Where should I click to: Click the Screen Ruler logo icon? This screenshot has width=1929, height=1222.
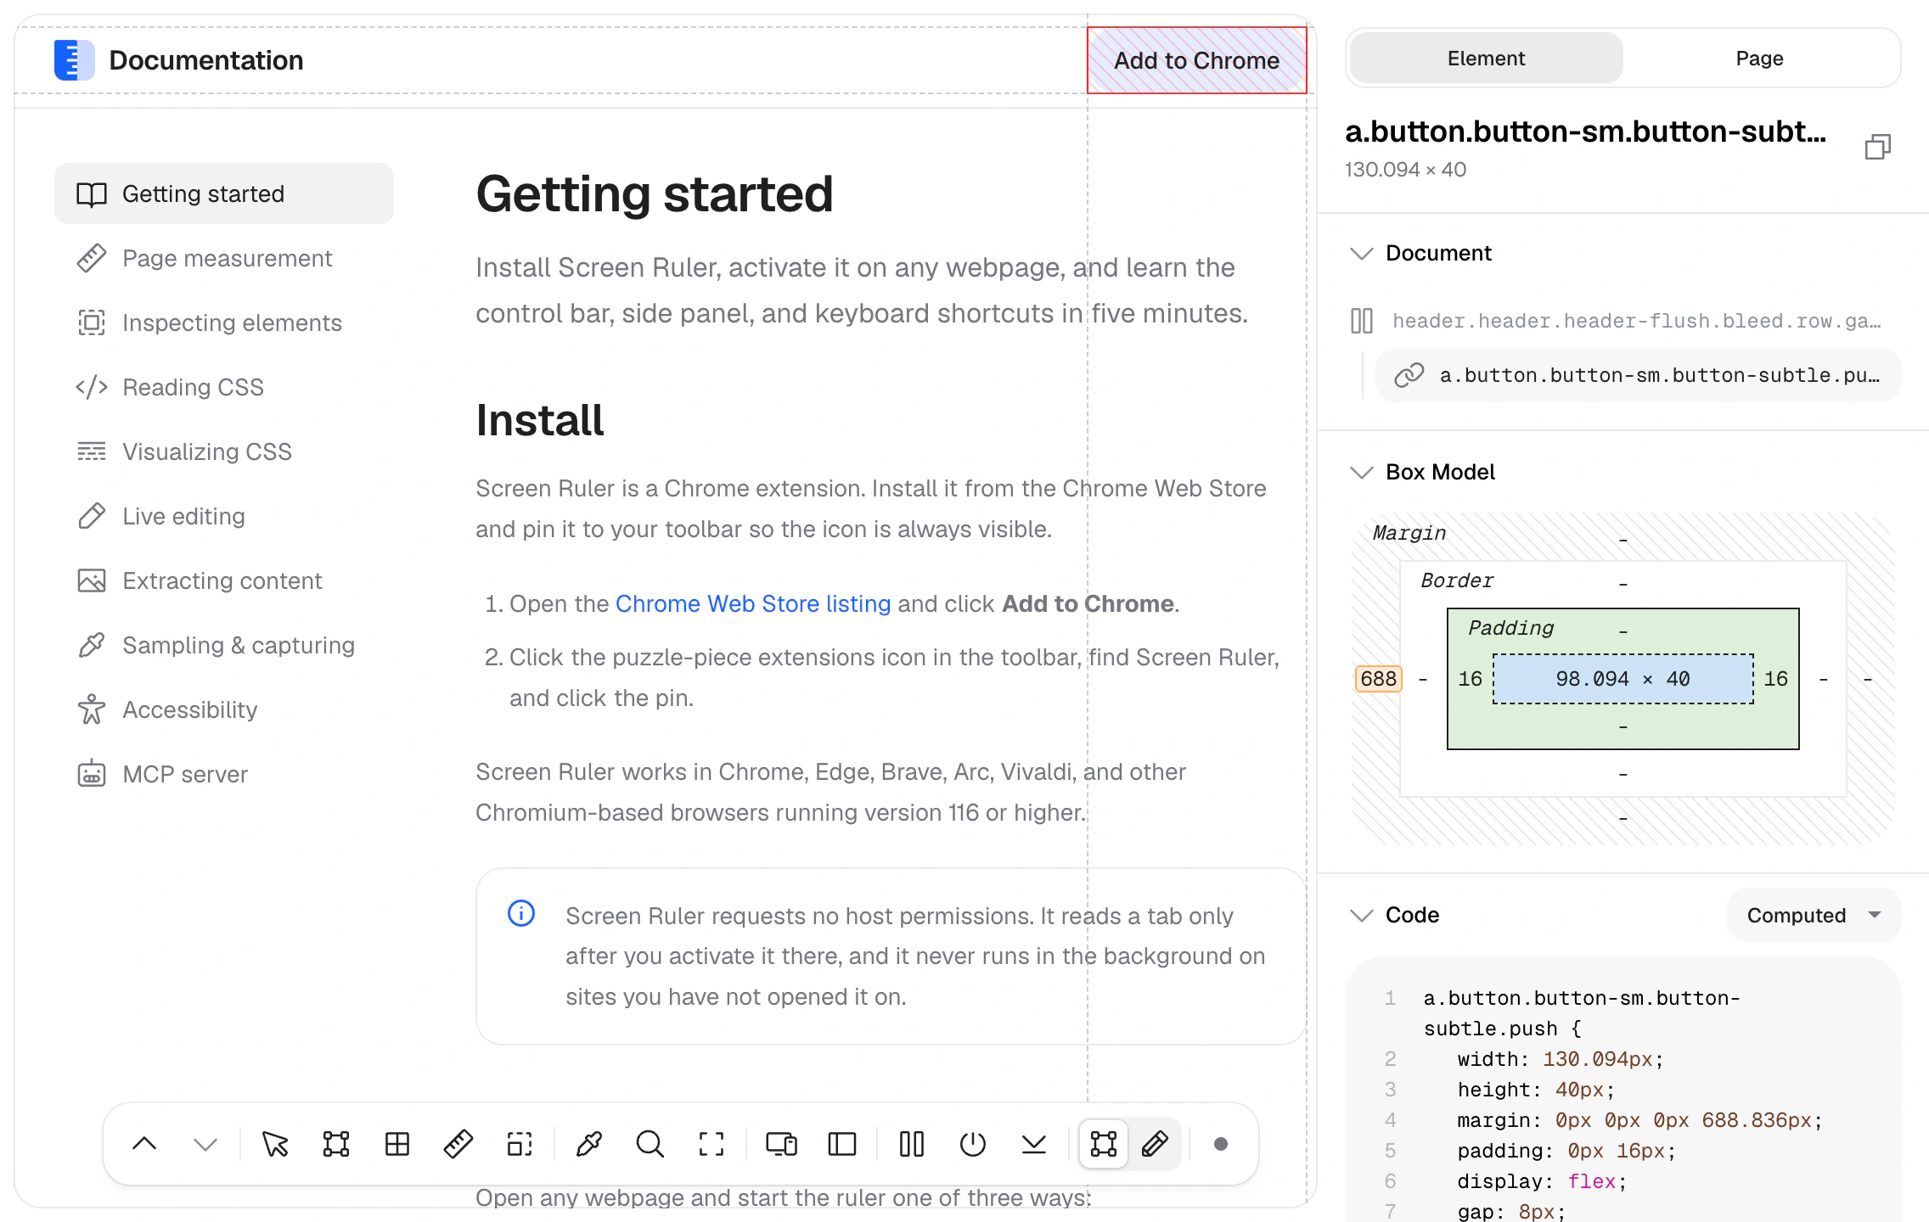coord(75,60)
